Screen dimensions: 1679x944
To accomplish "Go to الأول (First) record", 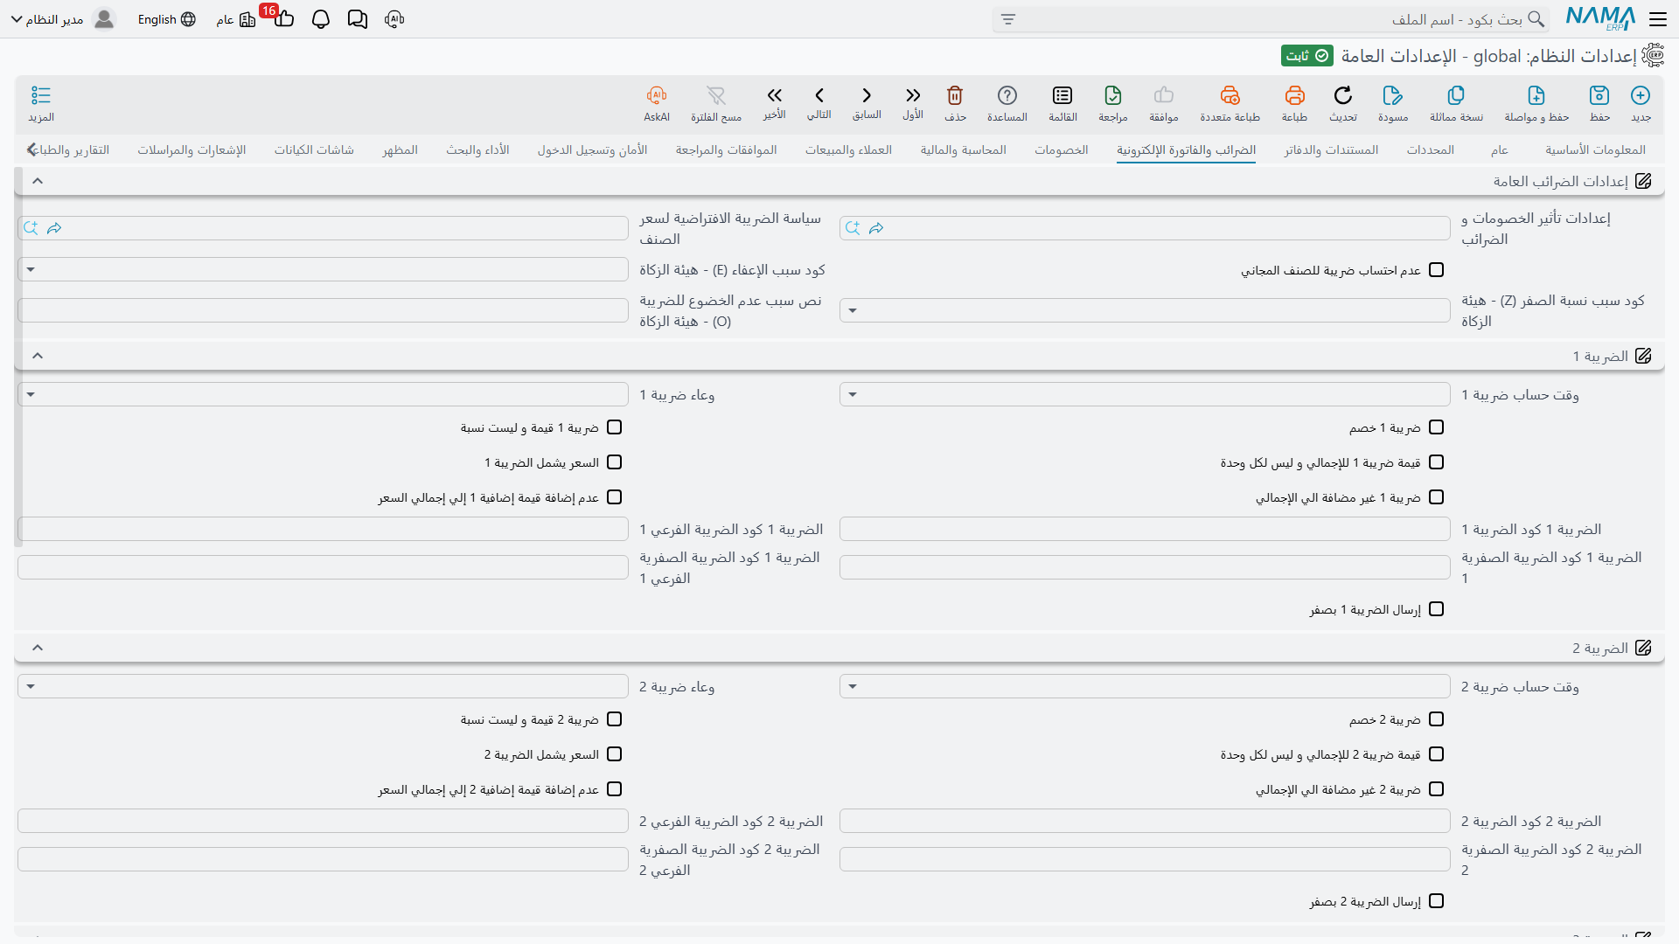I will tap(913, 95).
